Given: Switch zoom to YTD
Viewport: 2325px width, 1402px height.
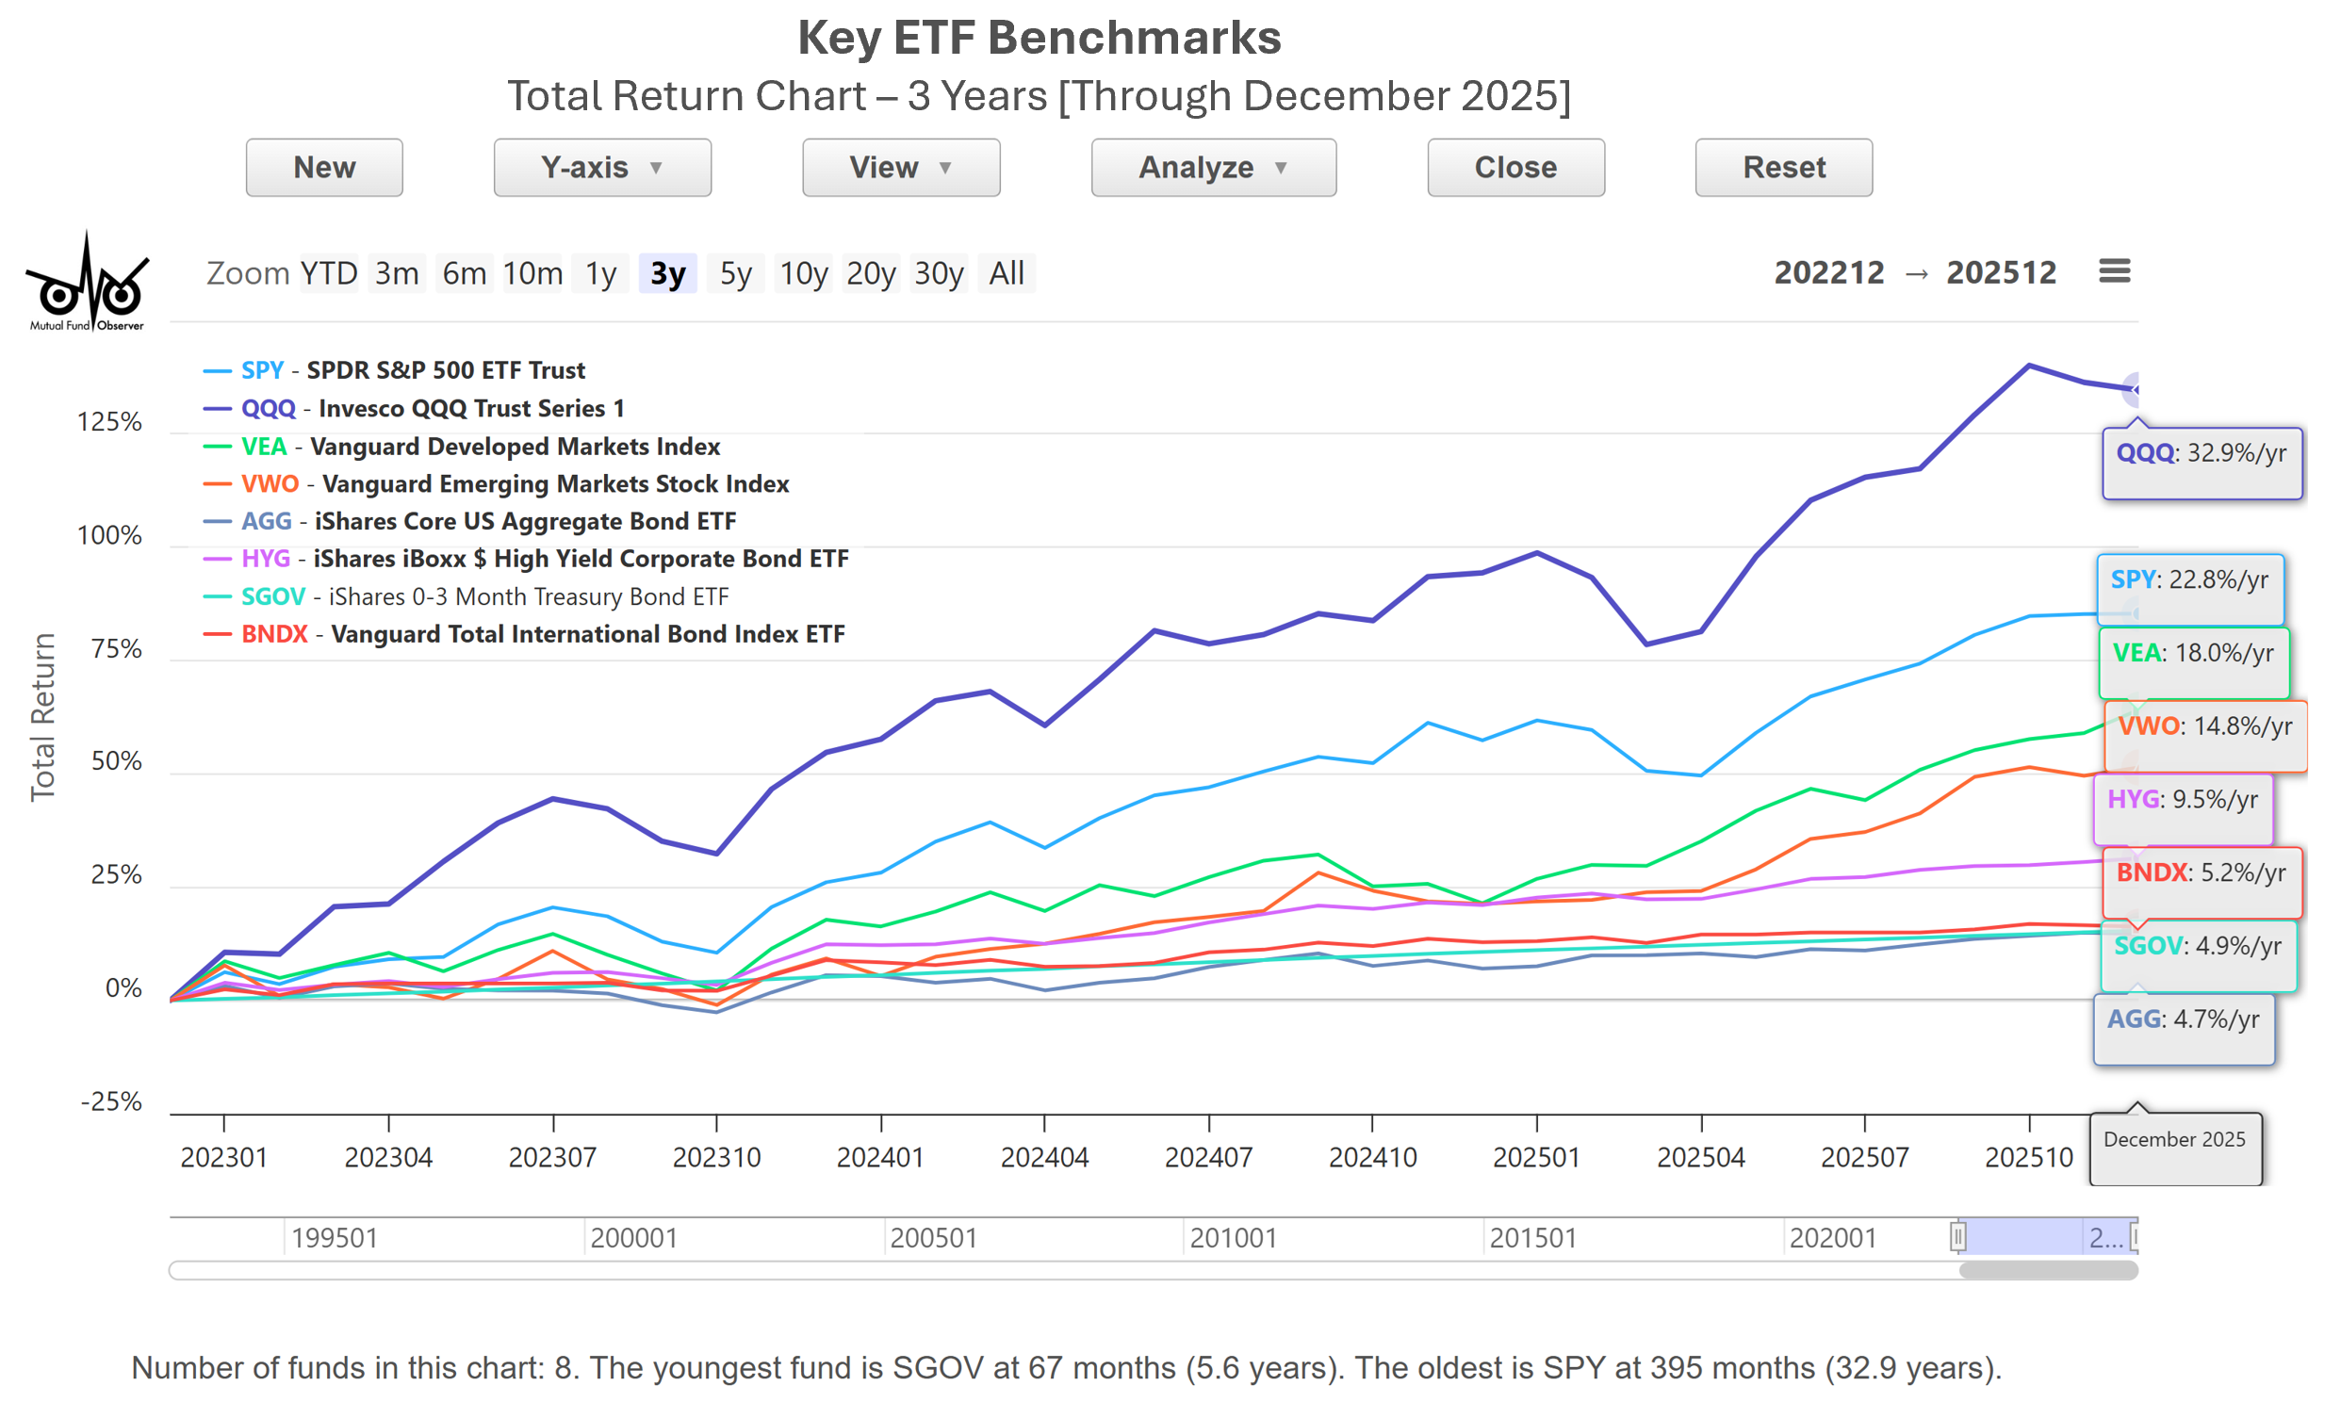Looking at the screenshot, I should 331,275.
